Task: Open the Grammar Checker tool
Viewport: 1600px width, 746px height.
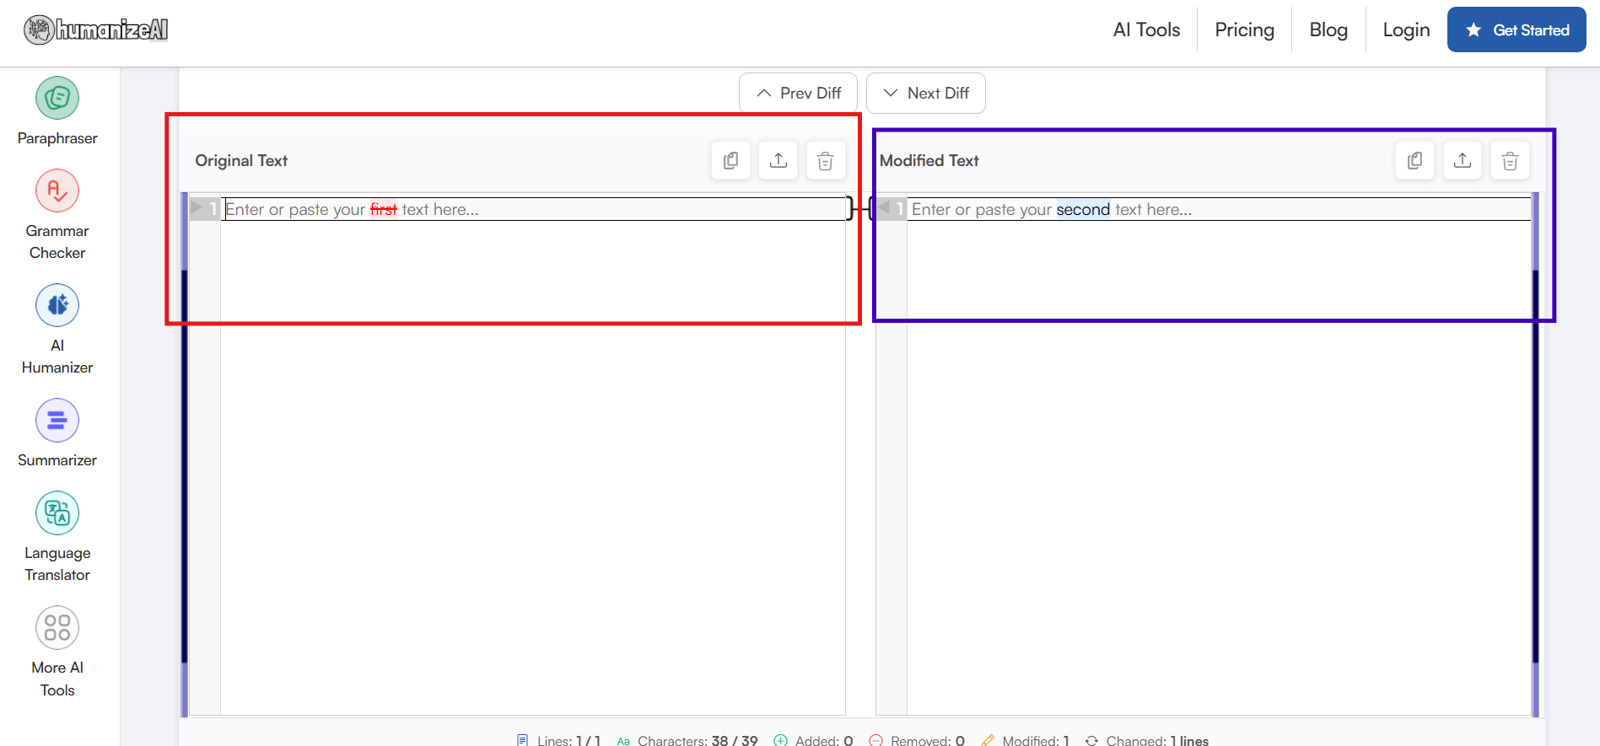Action: (x=57, y=191)
